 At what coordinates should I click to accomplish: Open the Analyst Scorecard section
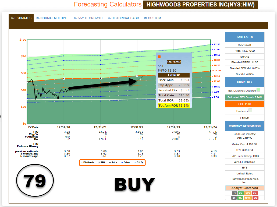pos(245,188)
